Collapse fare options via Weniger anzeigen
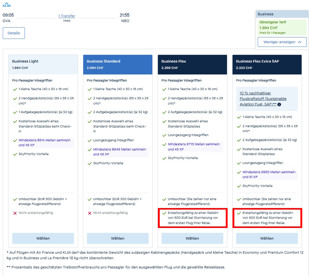 coord(282,42)
